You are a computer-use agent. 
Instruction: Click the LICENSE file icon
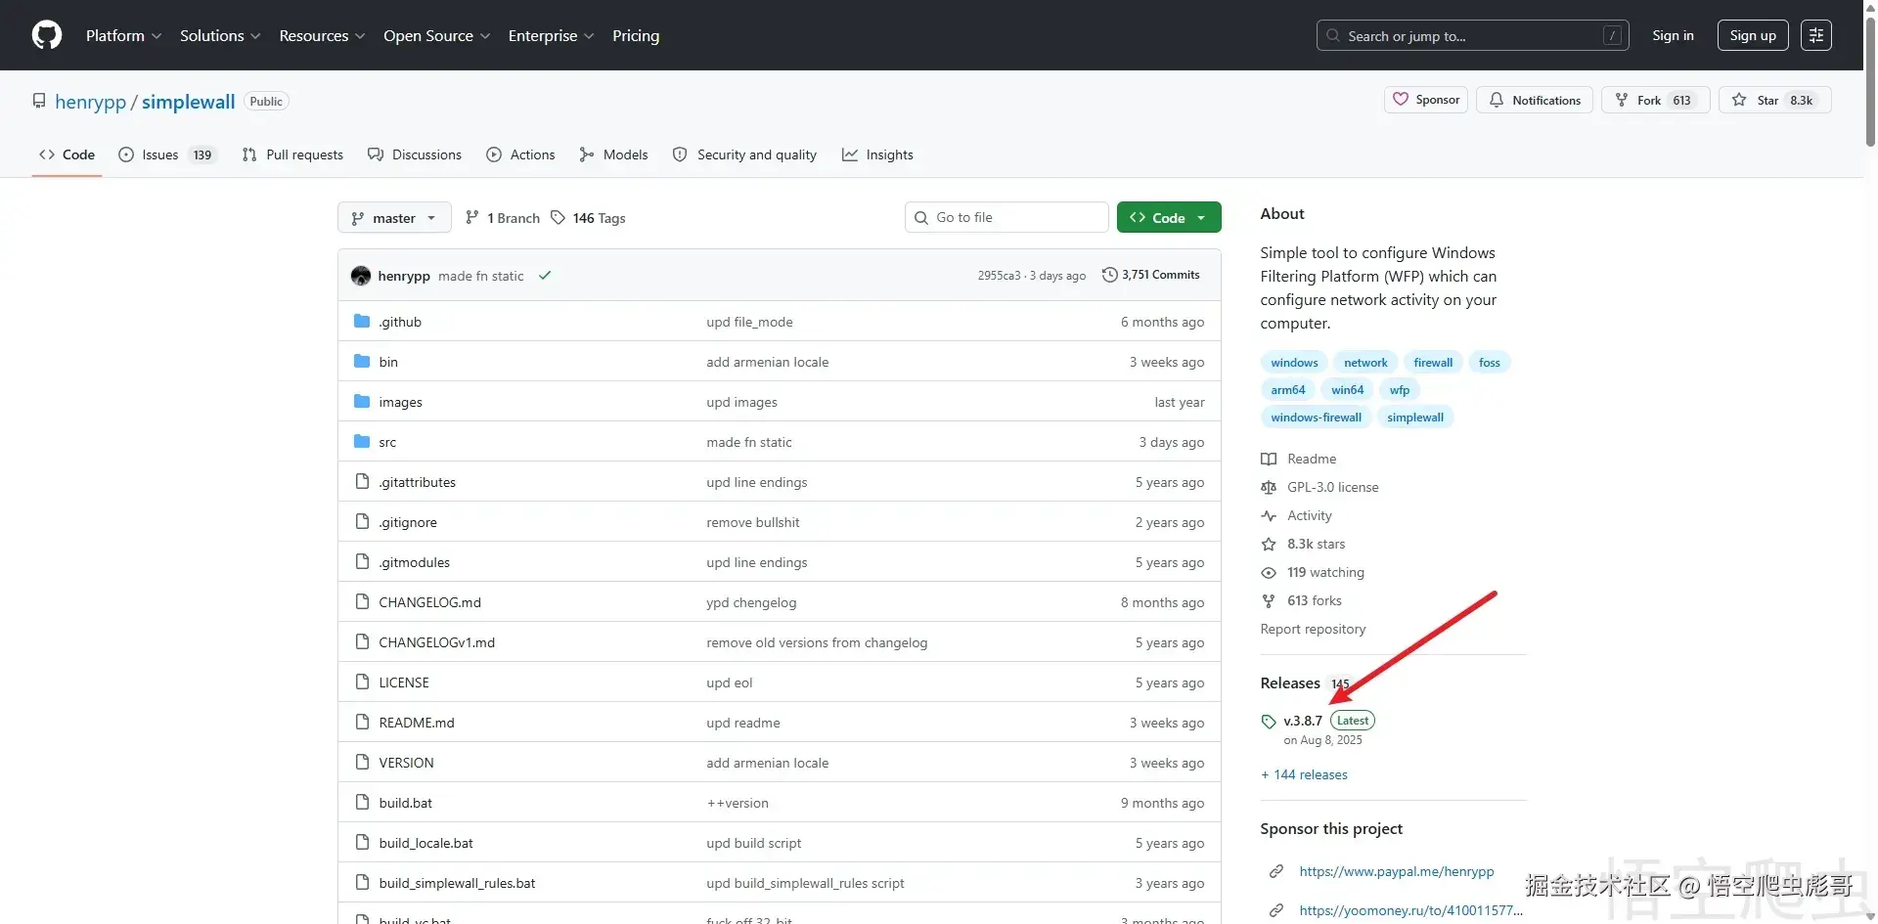tap(362, 682)
